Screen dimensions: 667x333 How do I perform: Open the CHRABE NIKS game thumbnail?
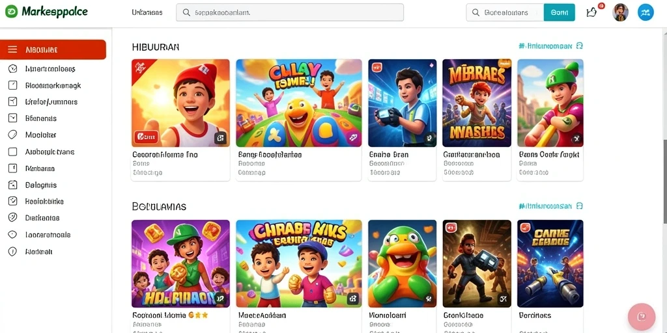click(x=299, y=264)
